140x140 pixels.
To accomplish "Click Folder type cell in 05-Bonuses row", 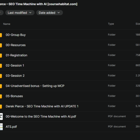I will click(112, 96).
